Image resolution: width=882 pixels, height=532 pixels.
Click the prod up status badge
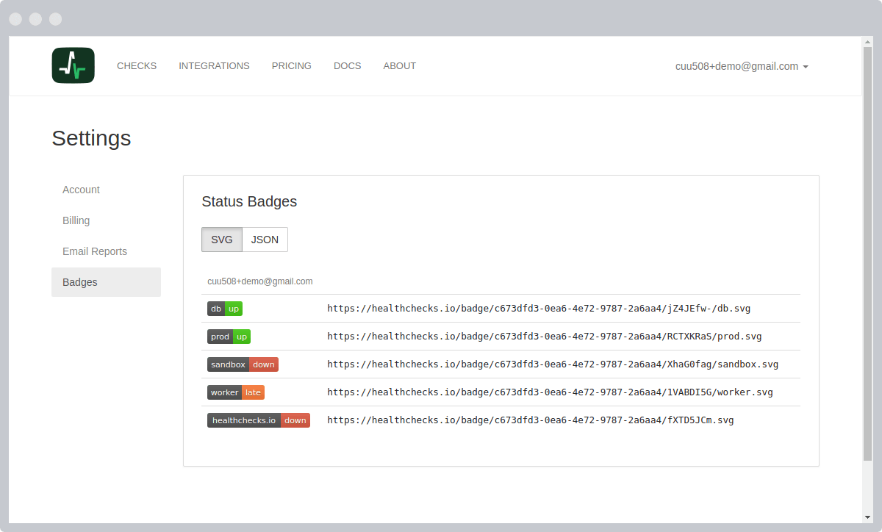click(x=229, y=337)
